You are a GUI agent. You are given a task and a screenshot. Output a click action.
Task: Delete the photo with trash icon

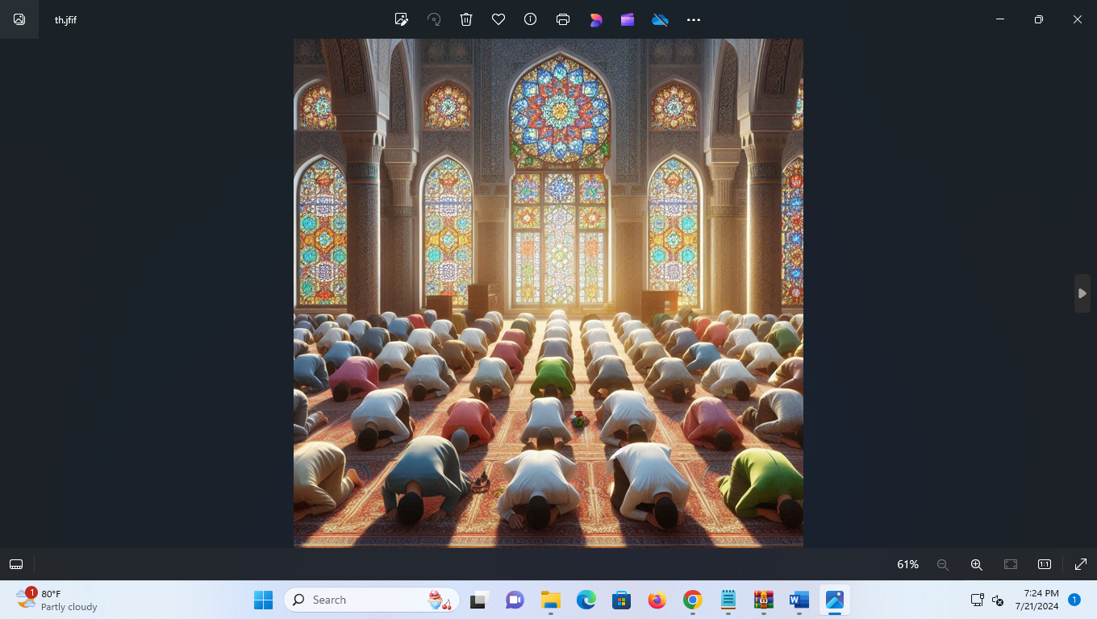[466, 19]
